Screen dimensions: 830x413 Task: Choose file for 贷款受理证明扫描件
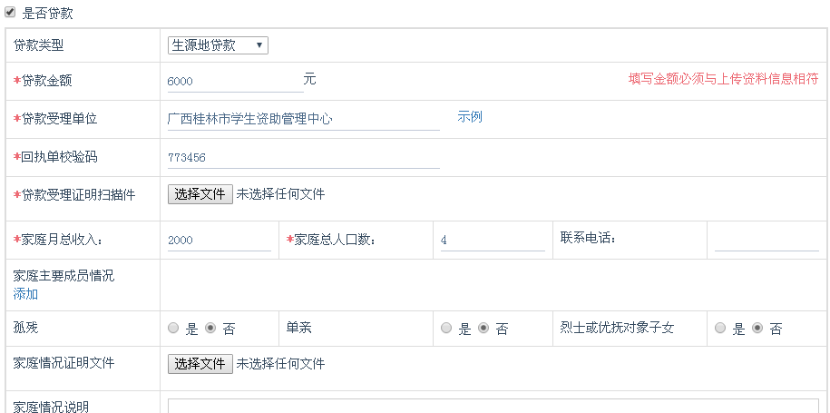200,194
